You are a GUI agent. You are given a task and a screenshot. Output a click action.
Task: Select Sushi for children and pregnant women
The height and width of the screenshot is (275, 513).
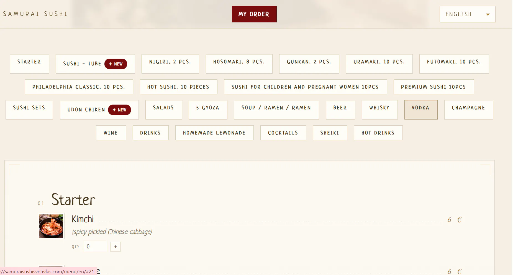tap(305, 87)
